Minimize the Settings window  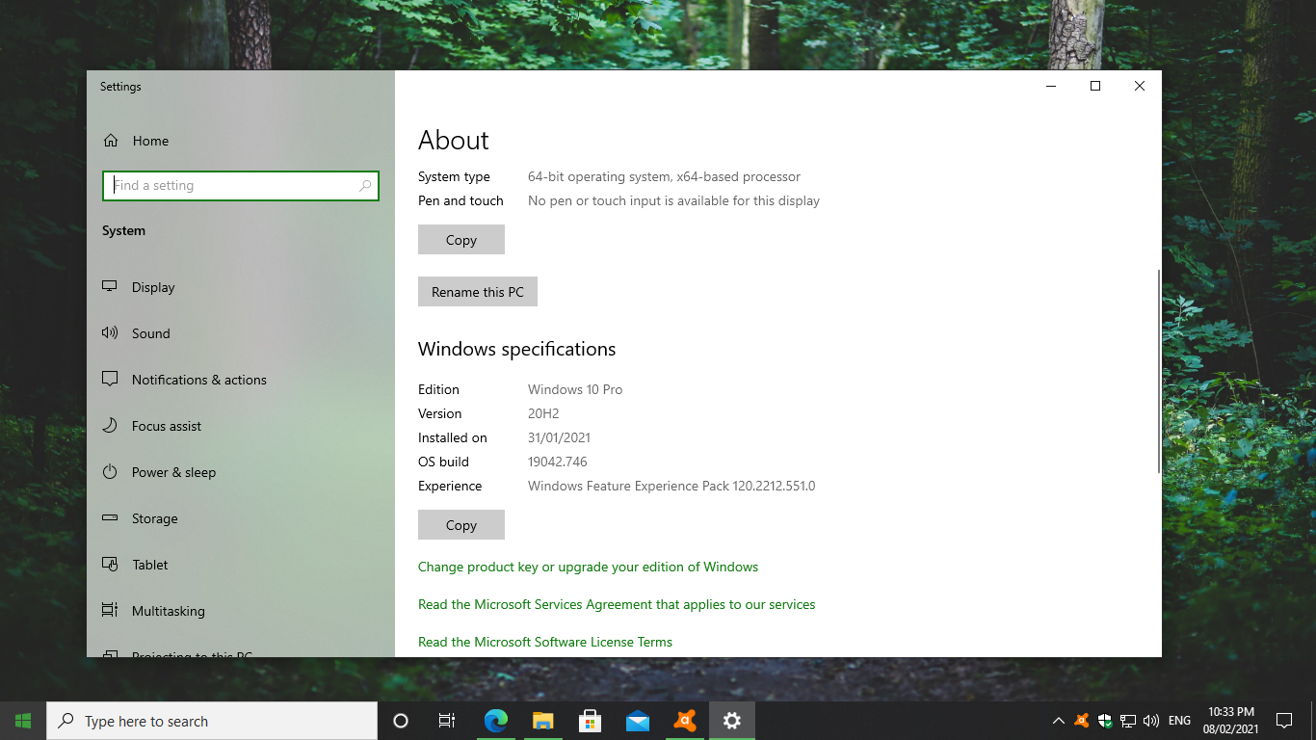[1051, 86]
